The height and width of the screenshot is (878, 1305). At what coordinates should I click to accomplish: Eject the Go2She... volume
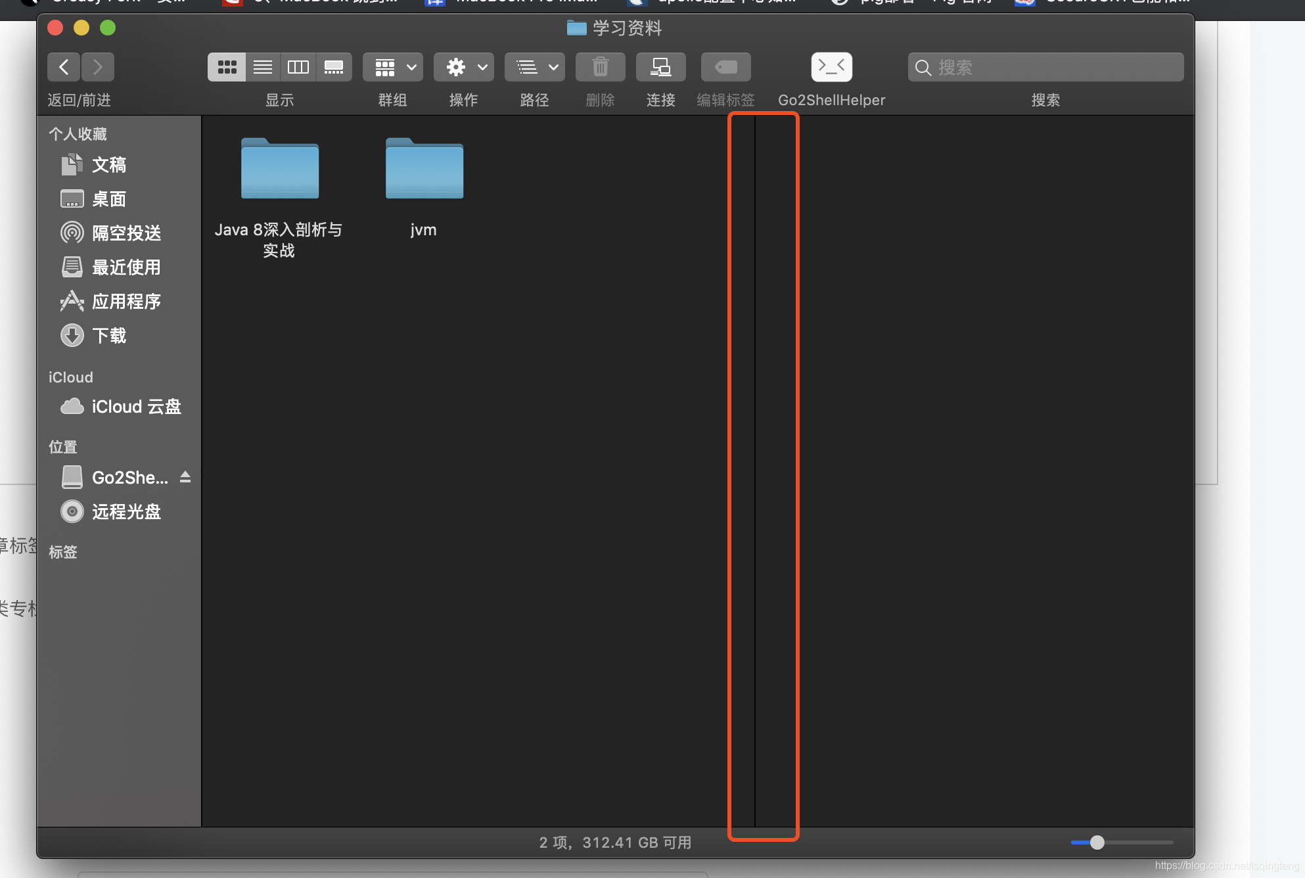(185, 477)
